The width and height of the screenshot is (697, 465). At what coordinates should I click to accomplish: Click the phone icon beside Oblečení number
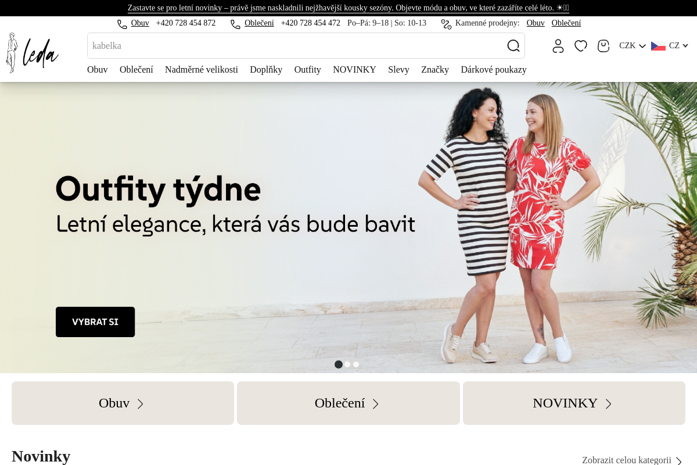pos(235,24)
